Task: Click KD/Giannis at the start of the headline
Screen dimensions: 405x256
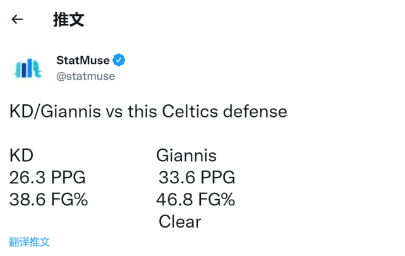Action: [55, 111]
